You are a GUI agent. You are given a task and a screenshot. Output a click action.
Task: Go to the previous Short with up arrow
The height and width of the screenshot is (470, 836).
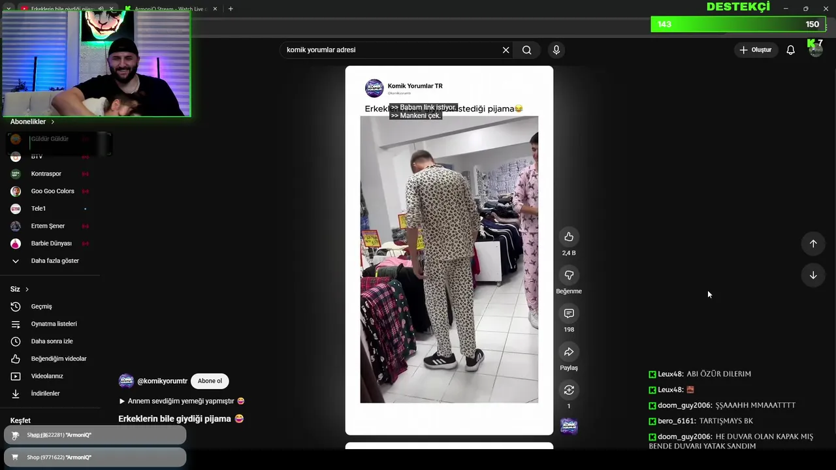813,243
